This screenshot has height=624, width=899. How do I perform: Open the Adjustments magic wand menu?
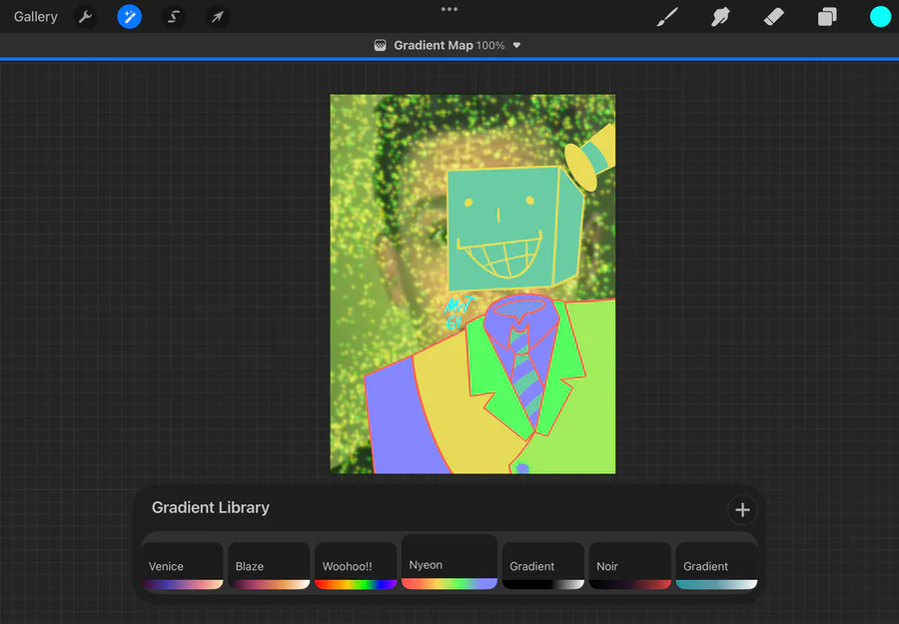129,17
